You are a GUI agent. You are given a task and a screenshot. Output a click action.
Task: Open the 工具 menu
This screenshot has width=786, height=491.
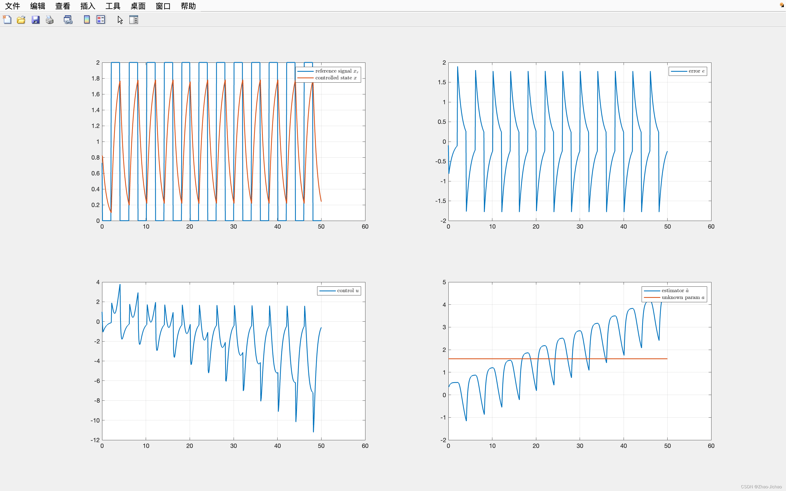click(113, 6)
